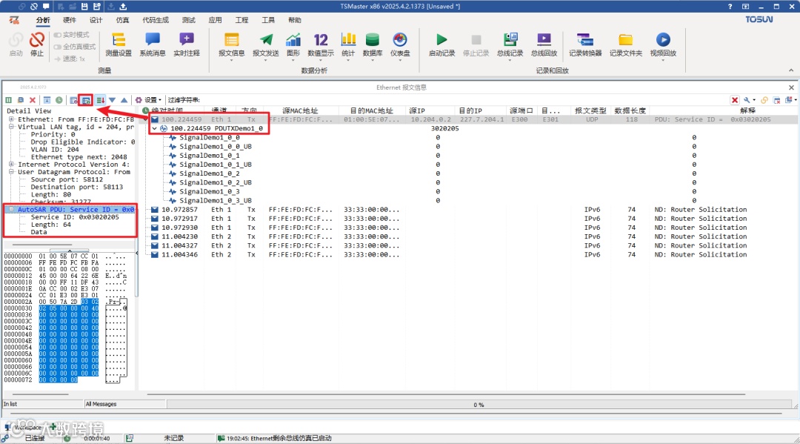Open 记录文件夹 log folder
Screen dimensions: 800x444
click(625, 44)
